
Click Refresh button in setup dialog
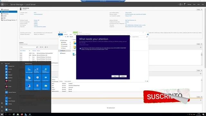click(x=123, y=76)
